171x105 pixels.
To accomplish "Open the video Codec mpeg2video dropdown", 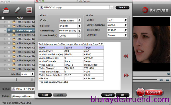I will (70, 21).
